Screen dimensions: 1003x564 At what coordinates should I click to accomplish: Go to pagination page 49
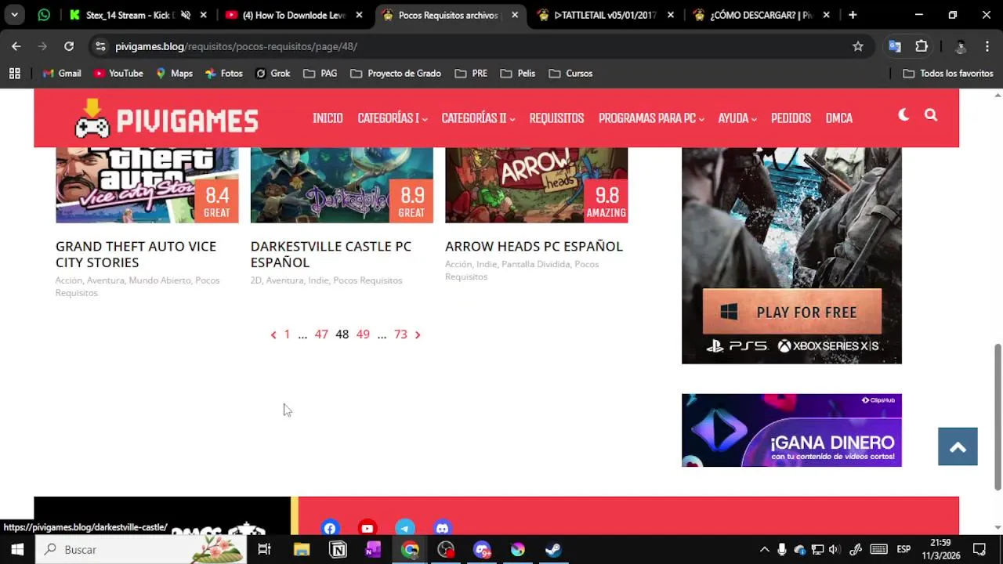[x=363, y=334]
